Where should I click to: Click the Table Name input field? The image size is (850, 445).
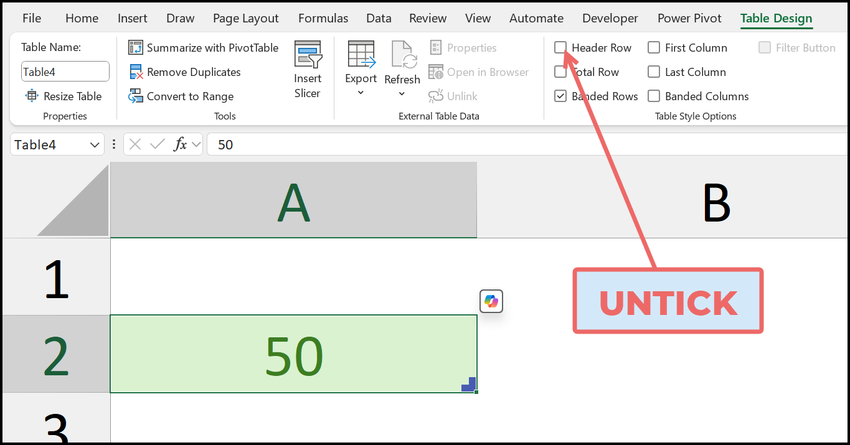pyautogui.click(x=65, y=72)
